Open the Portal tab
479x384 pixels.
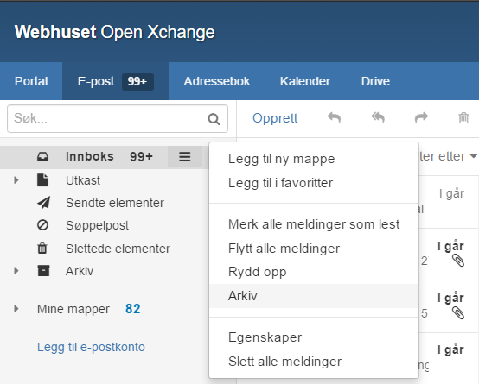click(31, 81)
